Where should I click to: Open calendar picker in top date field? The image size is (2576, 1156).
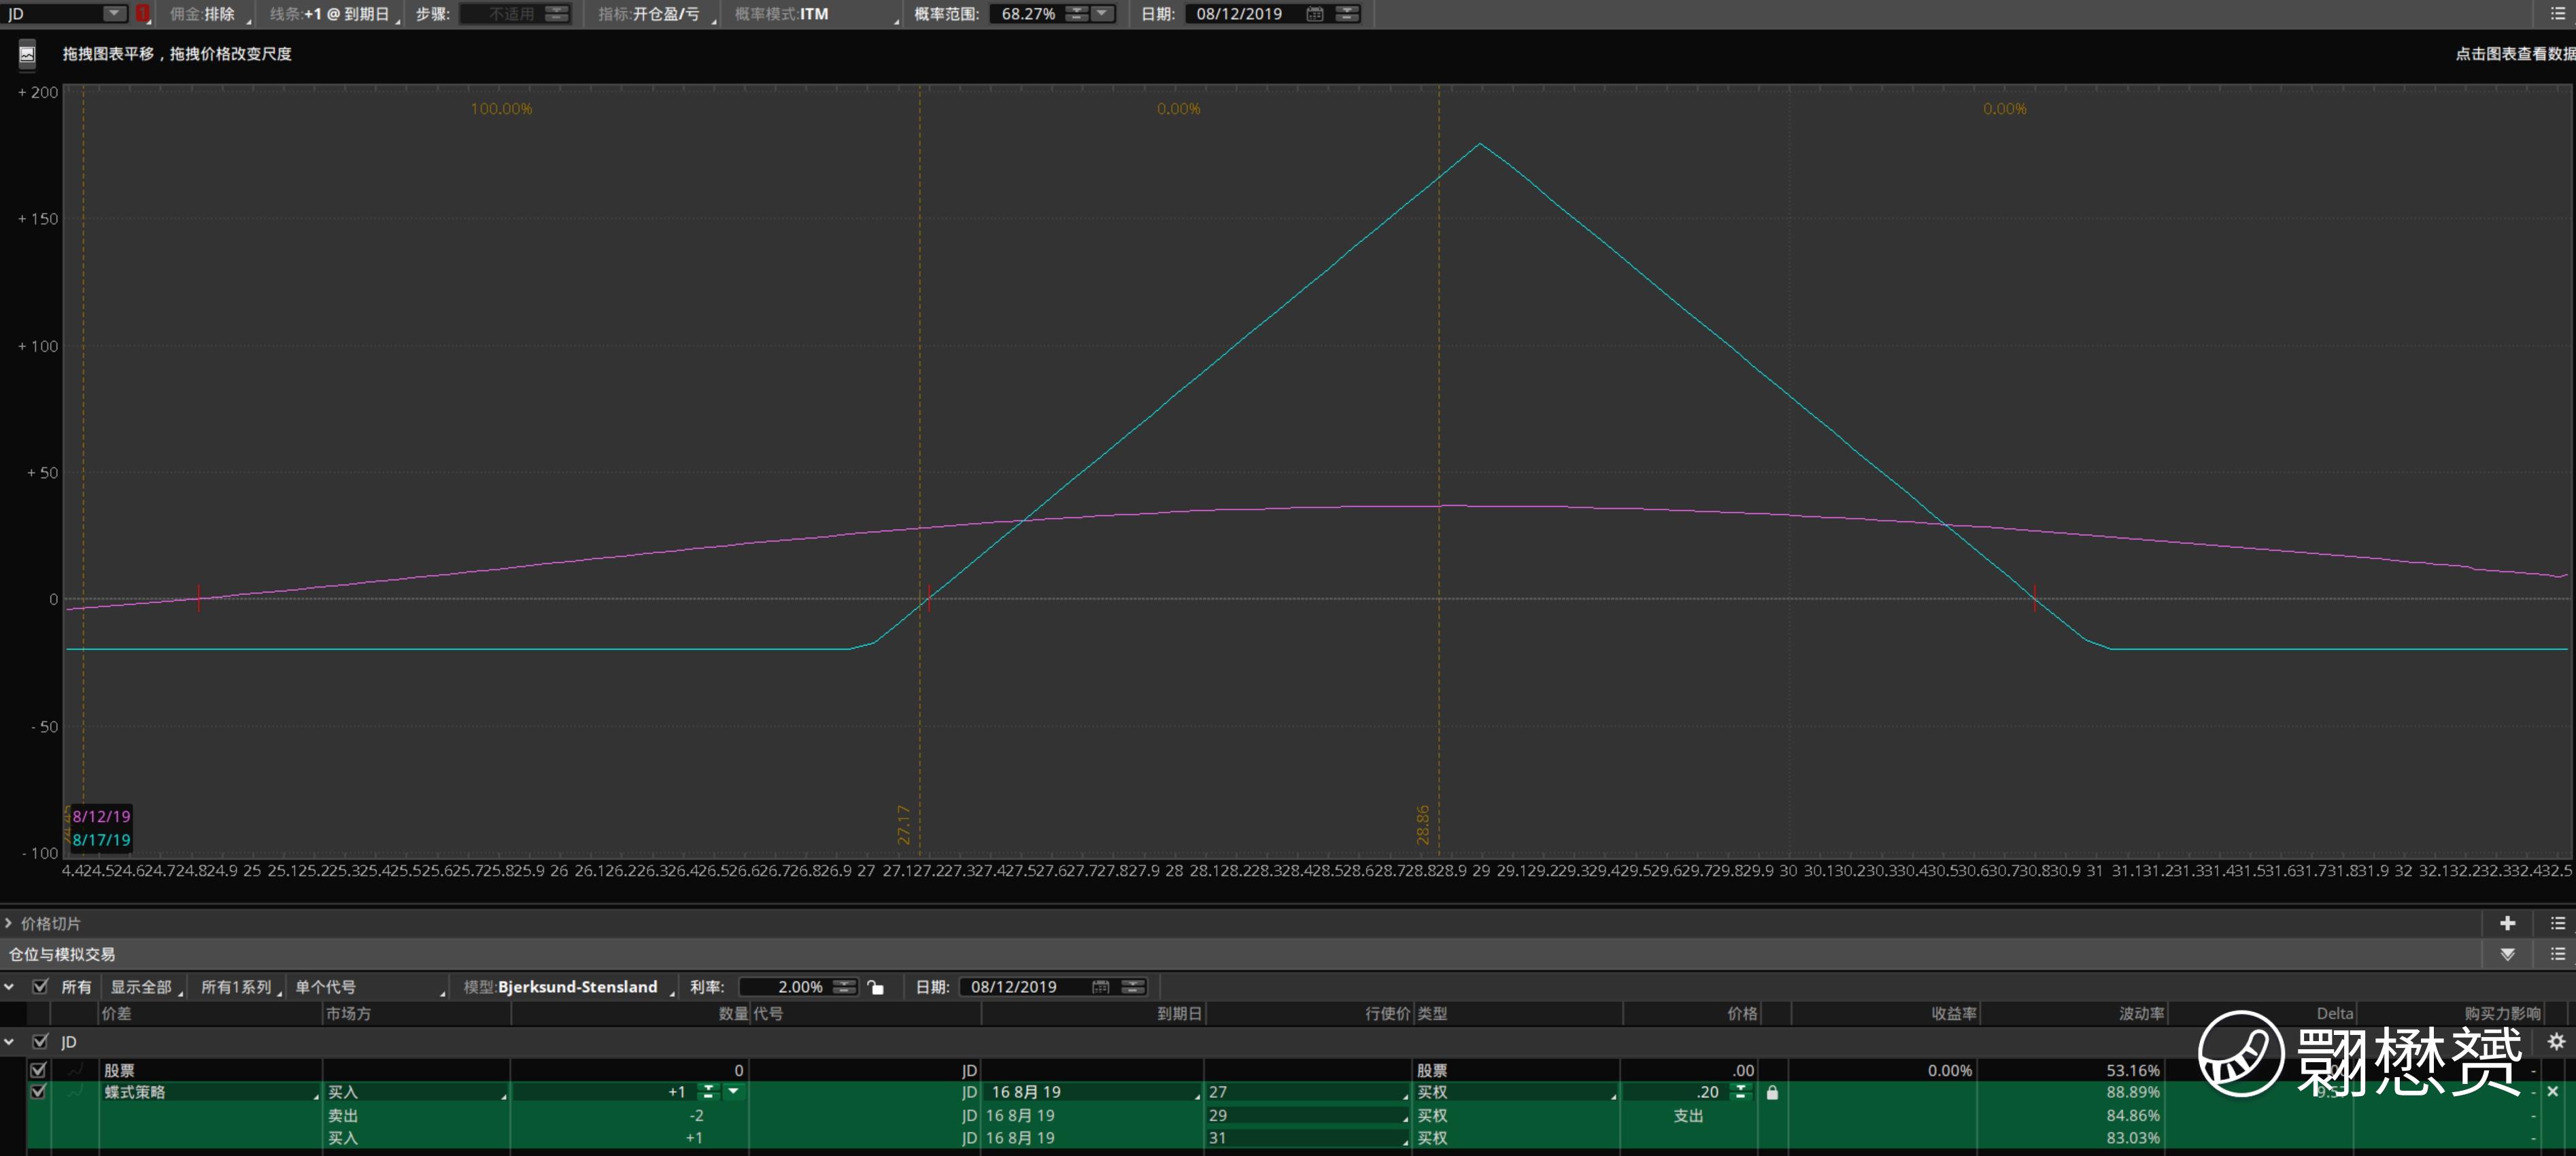click(1315, 14)
